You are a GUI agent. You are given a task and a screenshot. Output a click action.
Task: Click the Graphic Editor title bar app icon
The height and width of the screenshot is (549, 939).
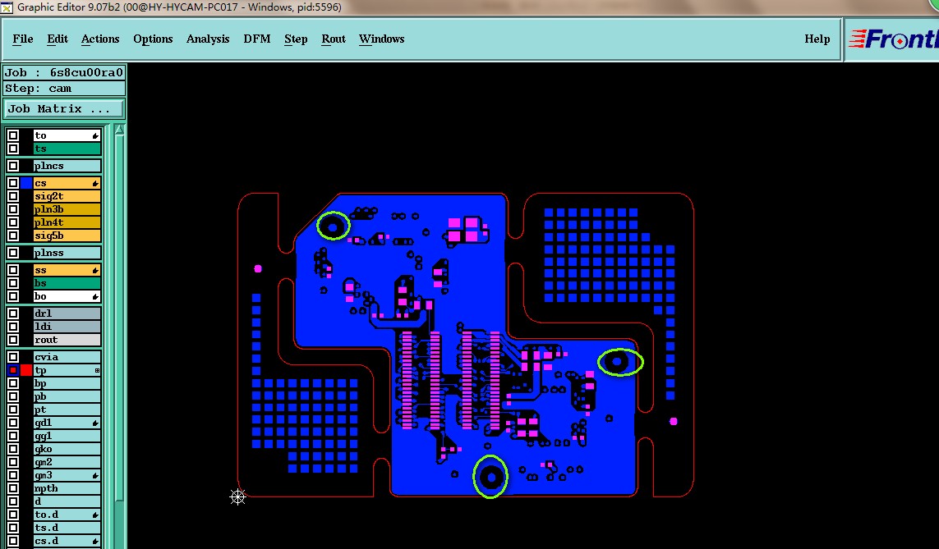tap(7, 7)
